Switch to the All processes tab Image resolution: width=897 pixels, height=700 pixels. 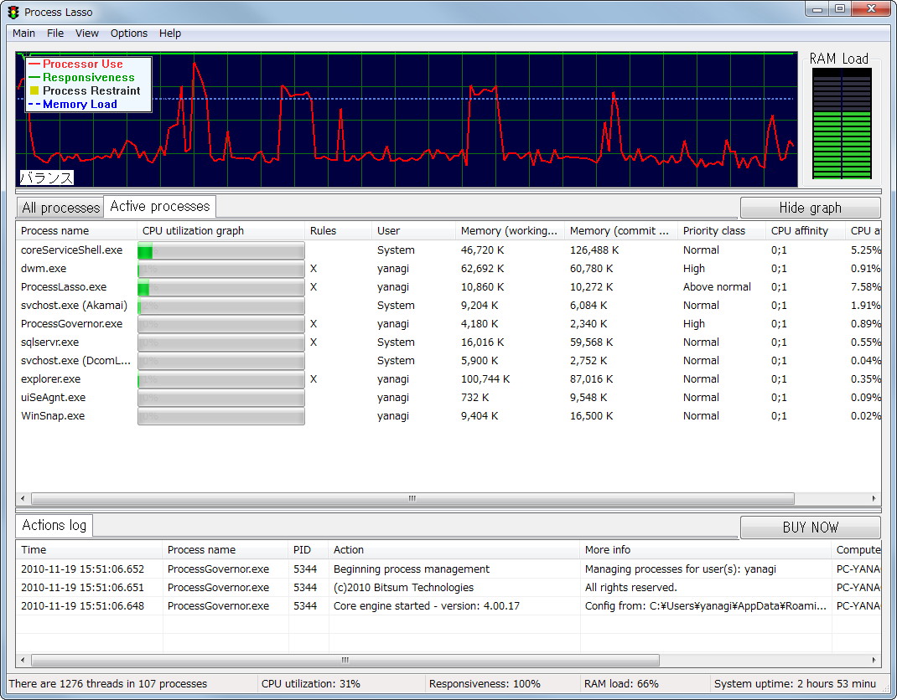(x=60, y=208)
